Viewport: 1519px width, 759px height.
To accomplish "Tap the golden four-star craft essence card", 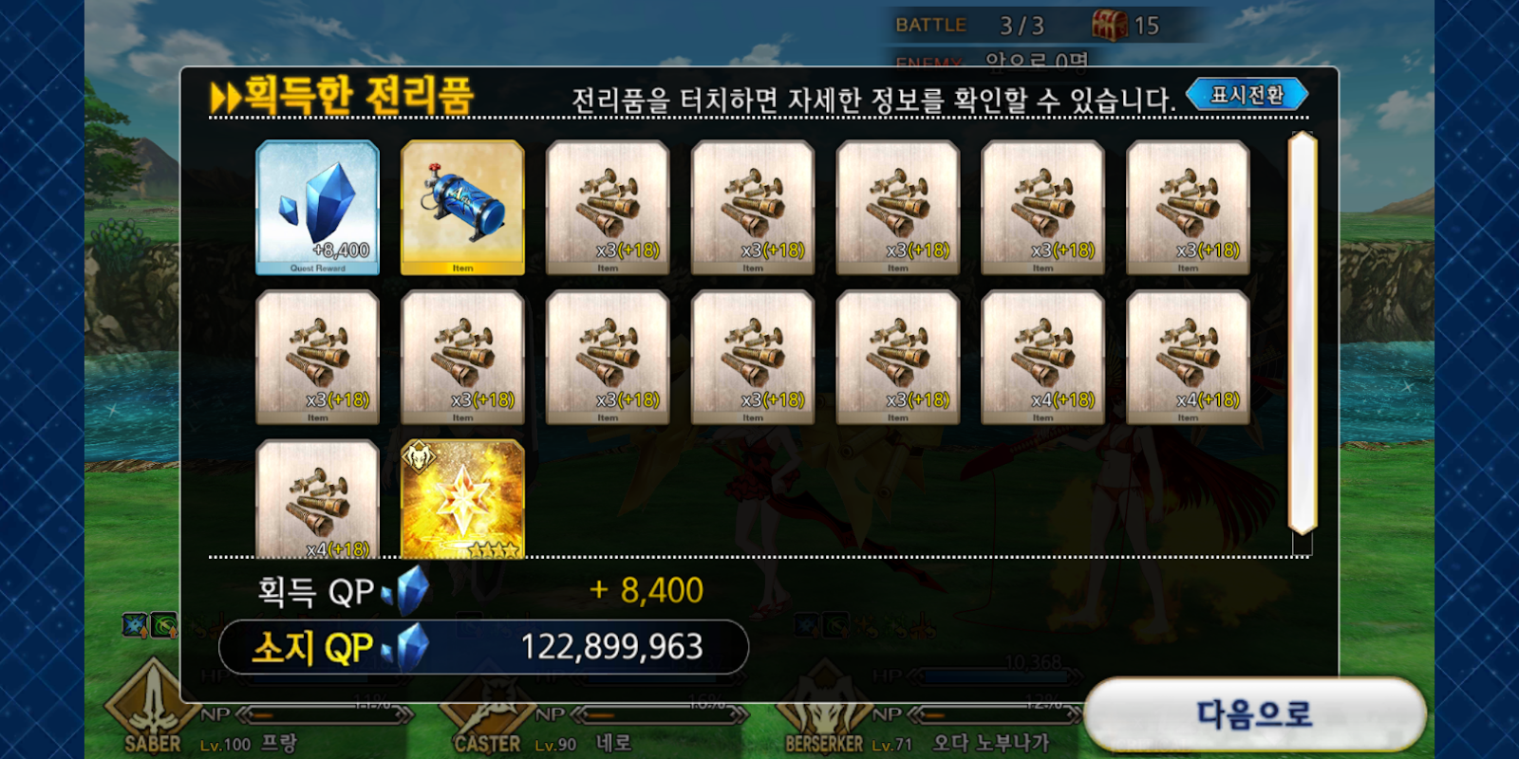I will tap(462, 499).
